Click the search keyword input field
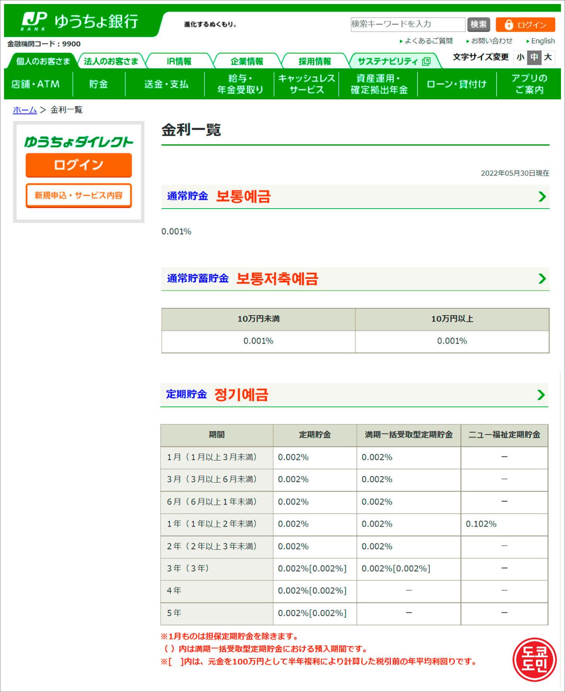 (x=408, y=24)
